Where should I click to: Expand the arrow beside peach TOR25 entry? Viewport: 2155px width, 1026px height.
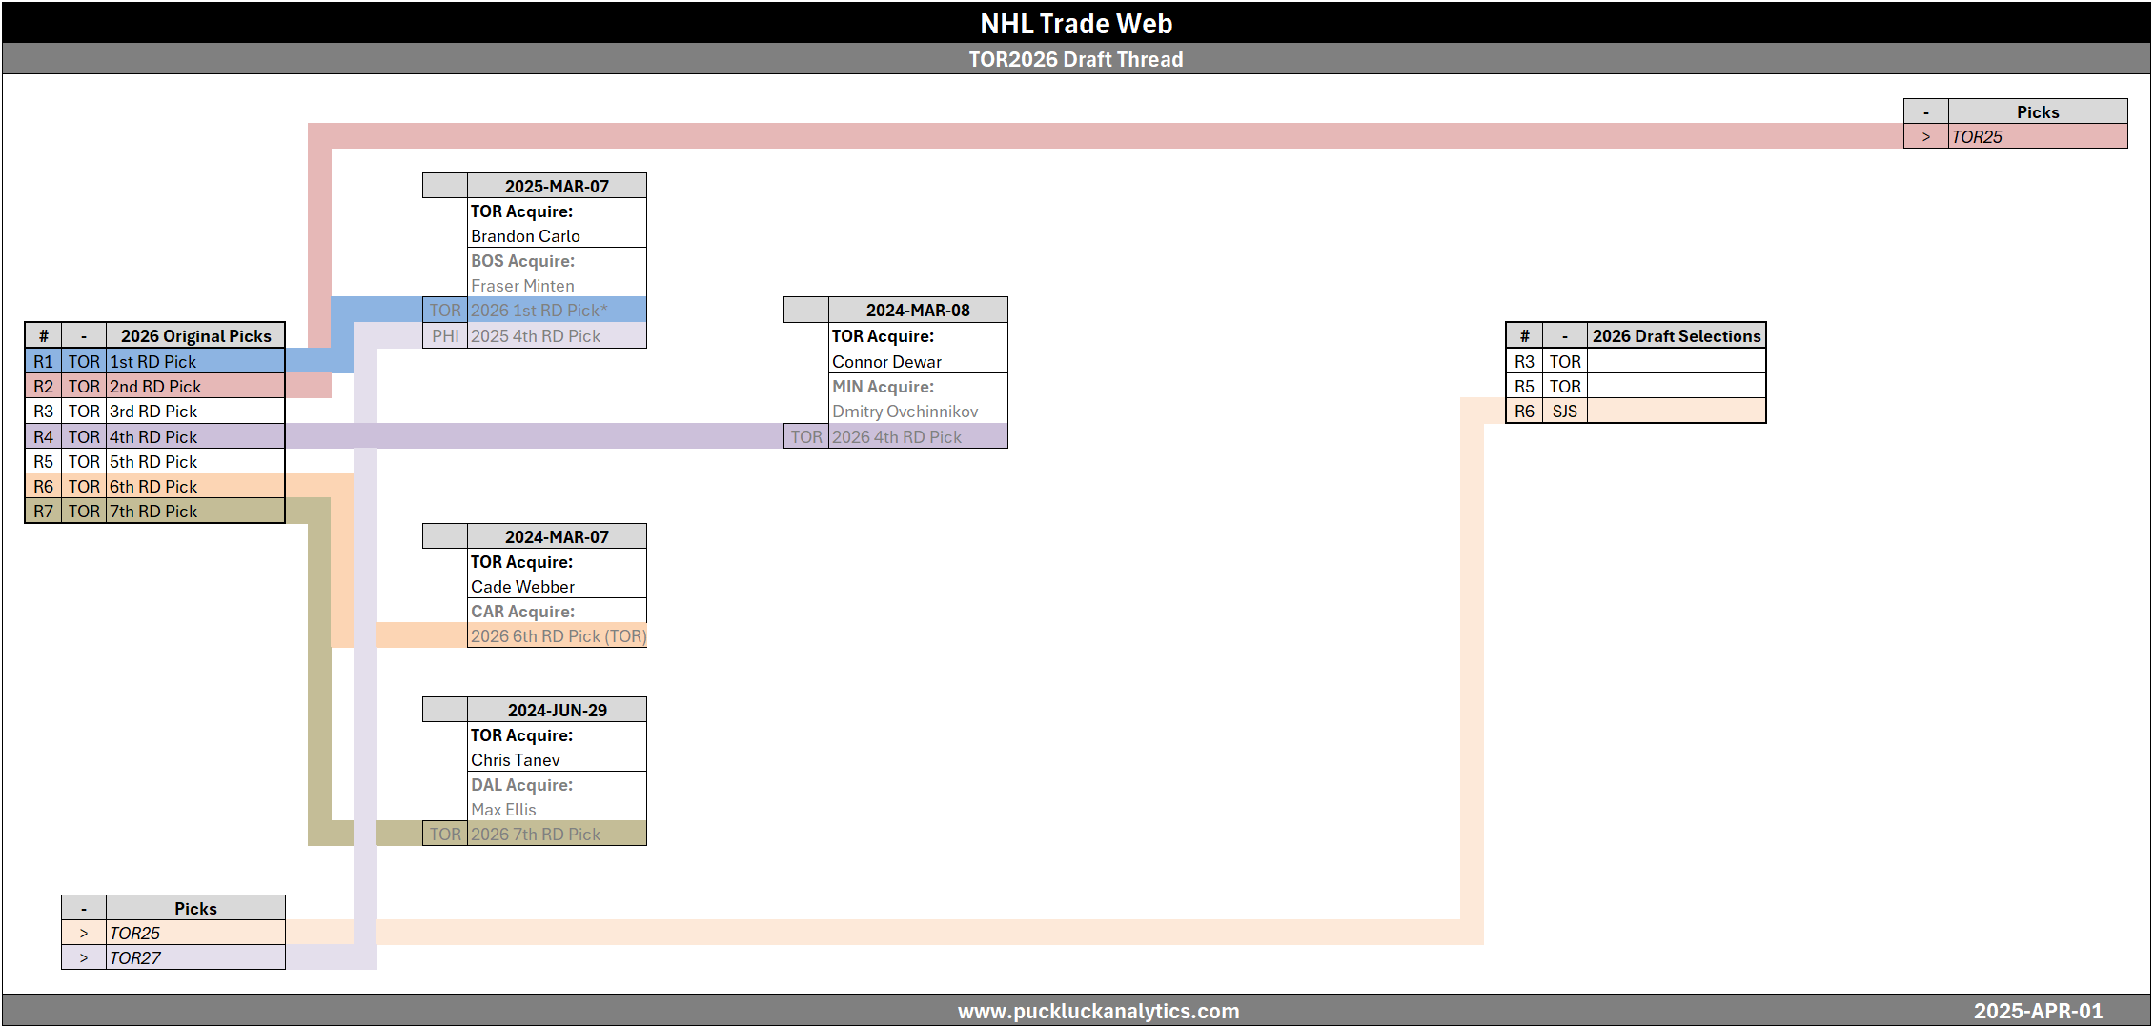click(x=84, y=934)
